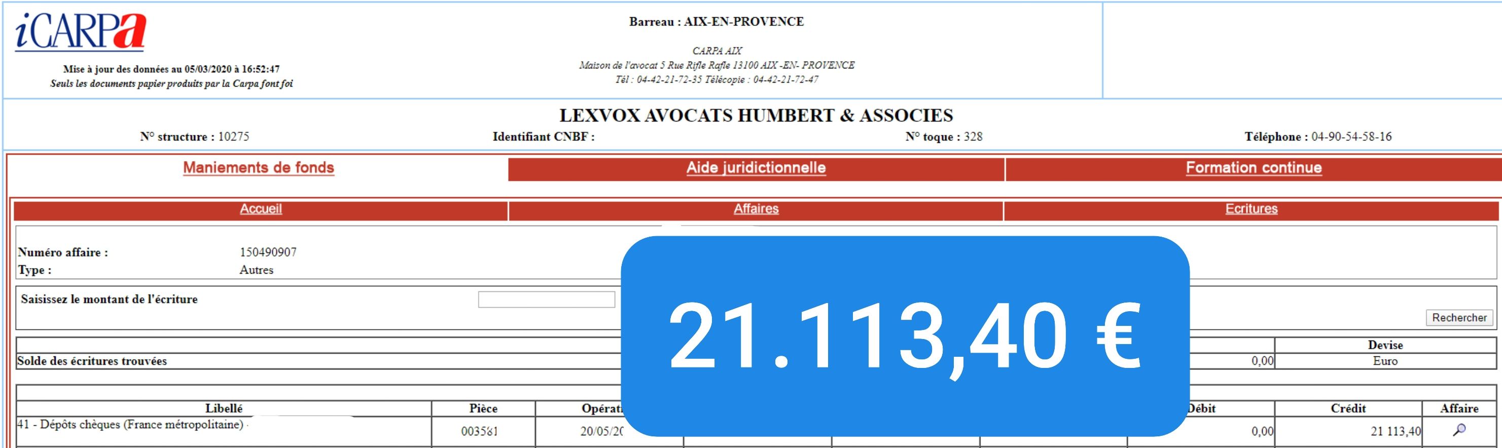This screenshot has width=1502, height=448.
Task: Click the Devise column header
Action: tap(1385, 345)
